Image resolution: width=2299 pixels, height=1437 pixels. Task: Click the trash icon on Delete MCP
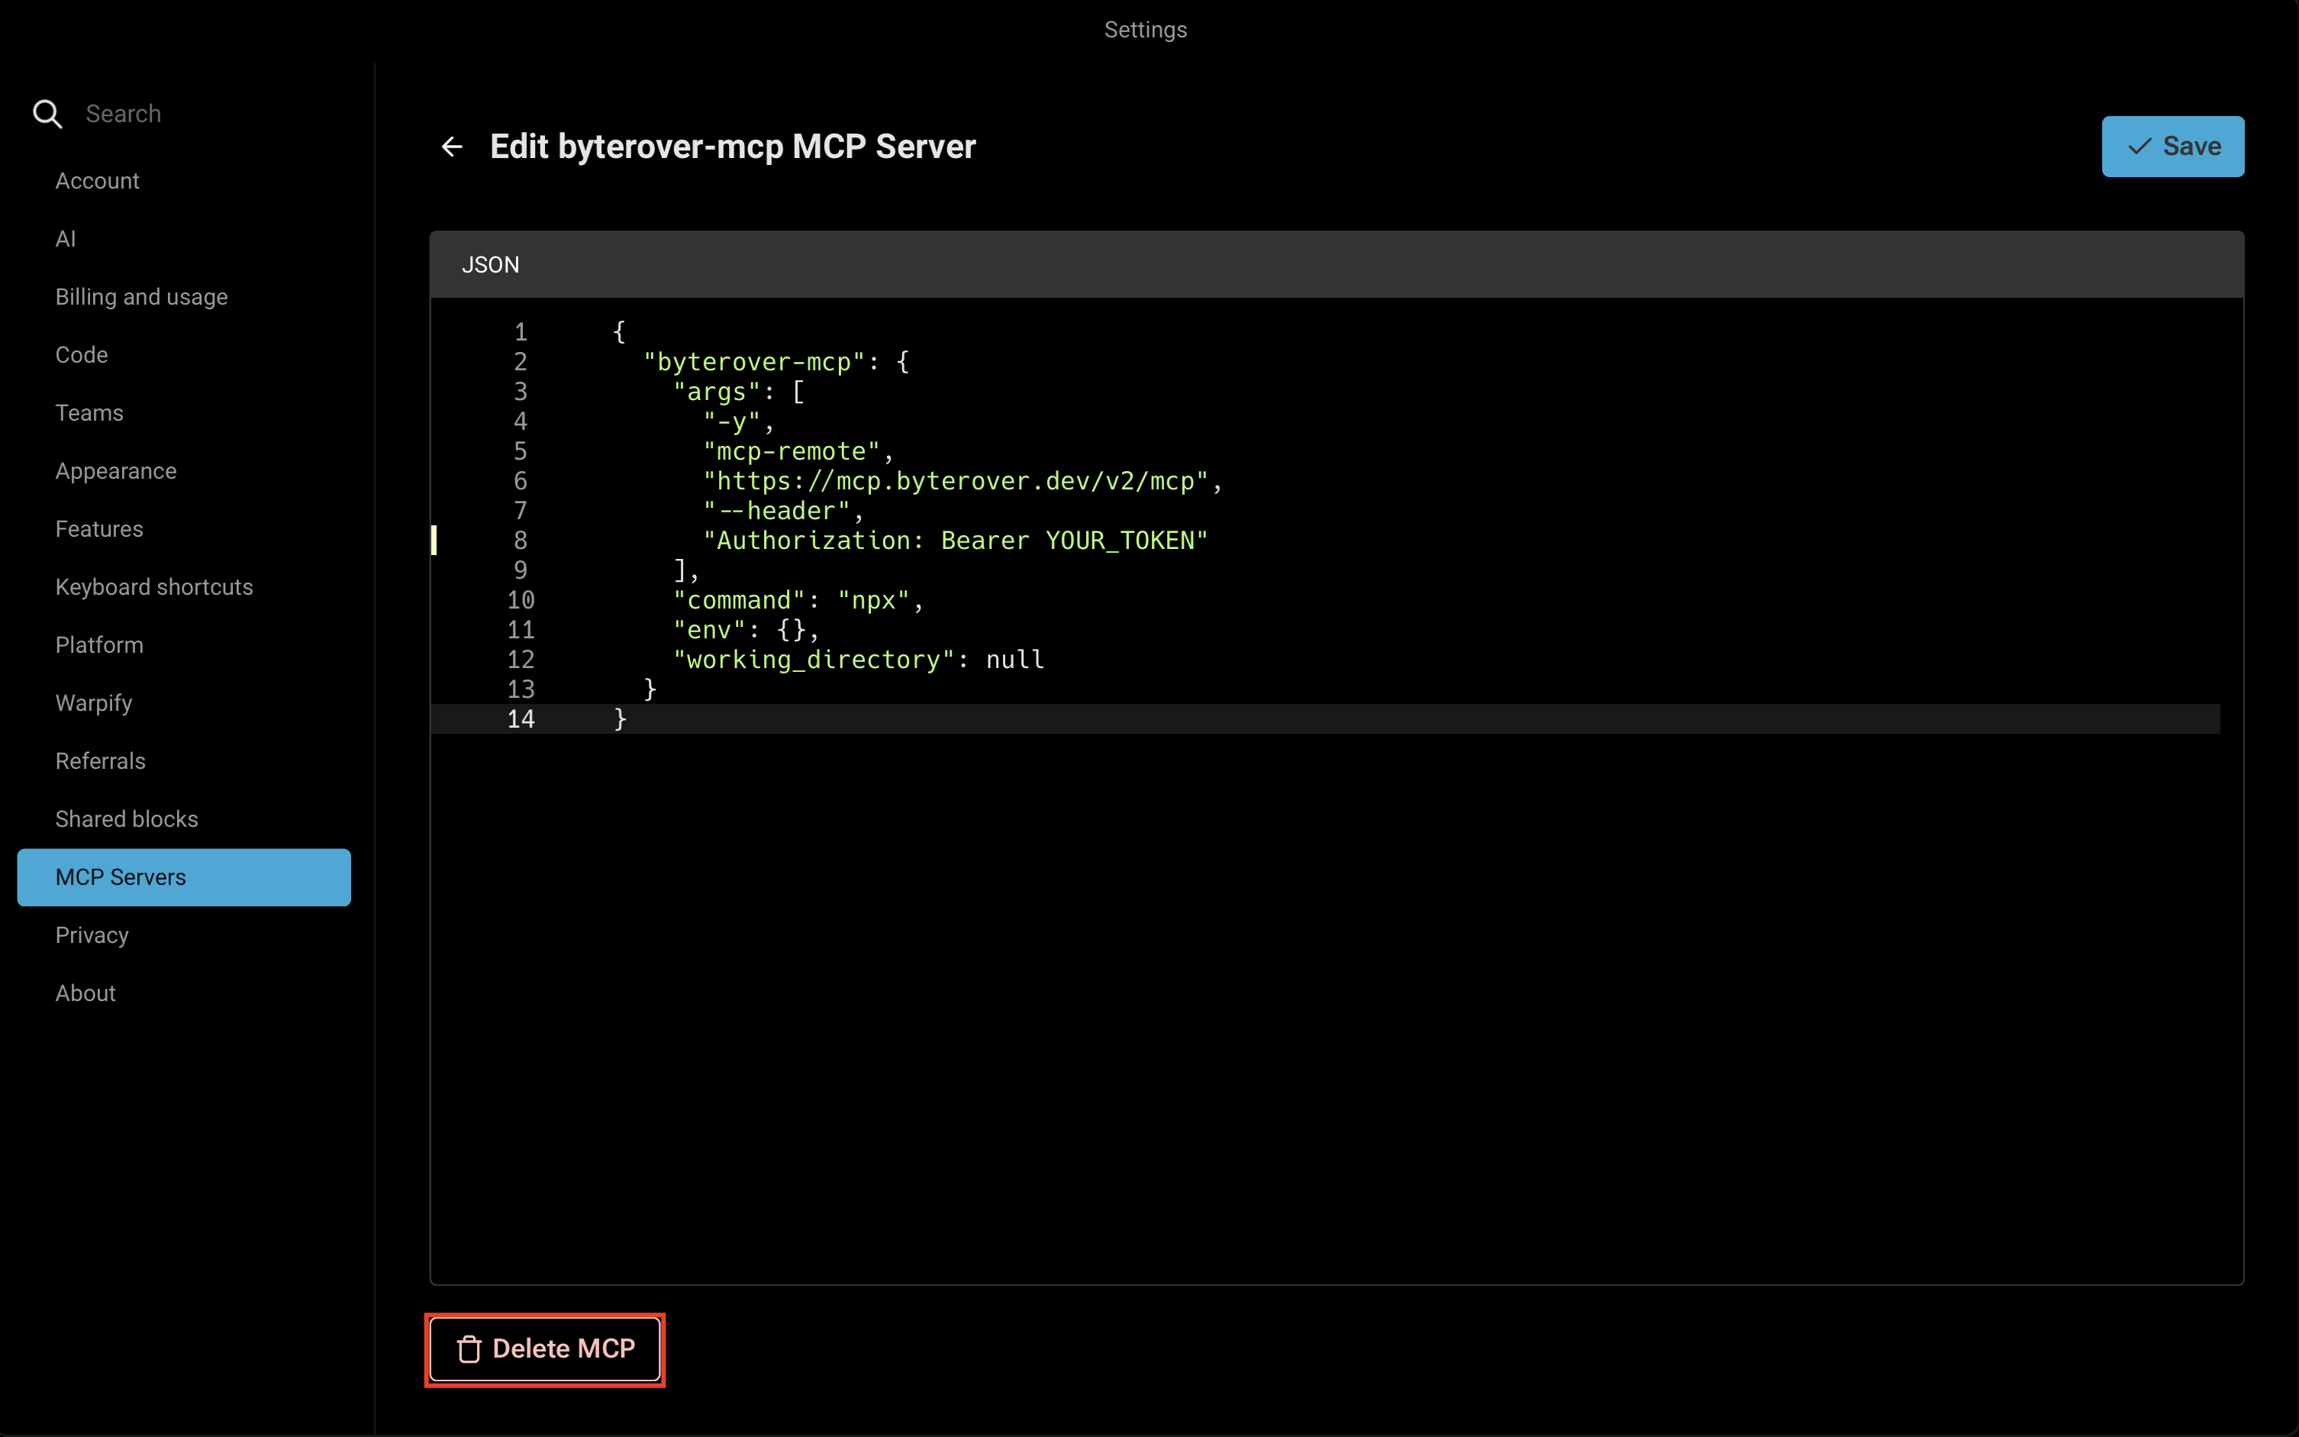click(x=469, y=1348)
